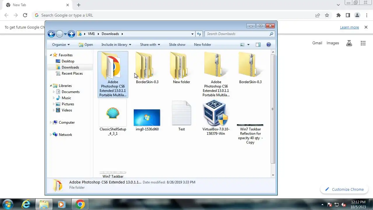Select the BorderSkin-0.3 open folder
Viewport: 373px width, 210px height.
tap(147, 68)
